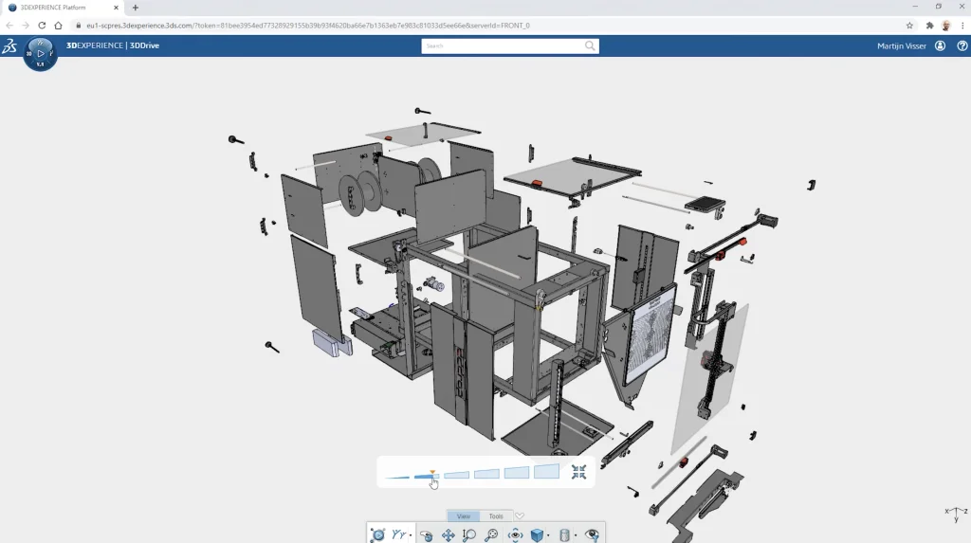Open the Chrome profile avatar
This screenshot has width=971, height=543.
point(946,26)
